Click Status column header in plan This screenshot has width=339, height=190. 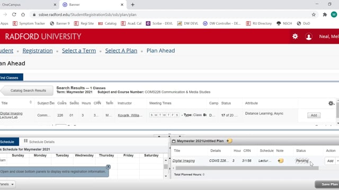point(301,150)
